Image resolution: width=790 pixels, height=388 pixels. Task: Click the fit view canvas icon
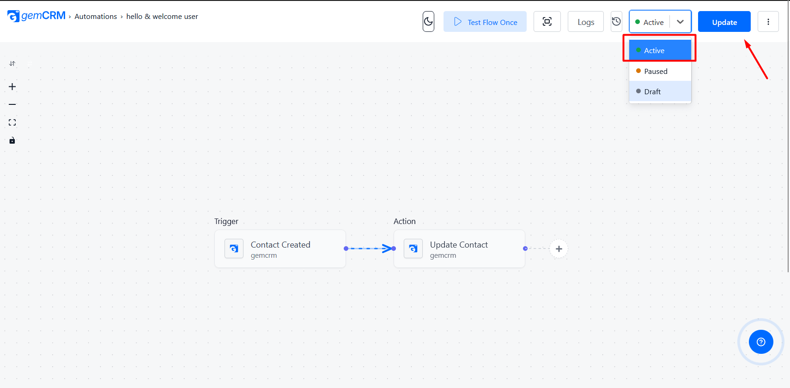point(12,122)
